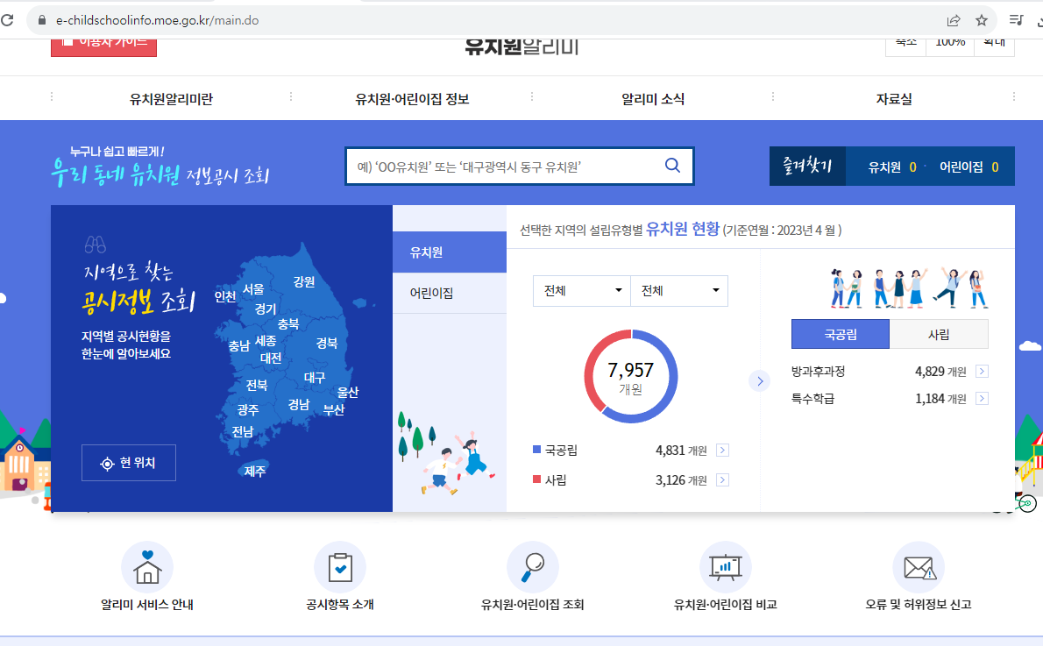
Task: Toggle the 사립 statistics view
Action: point(938,334)
